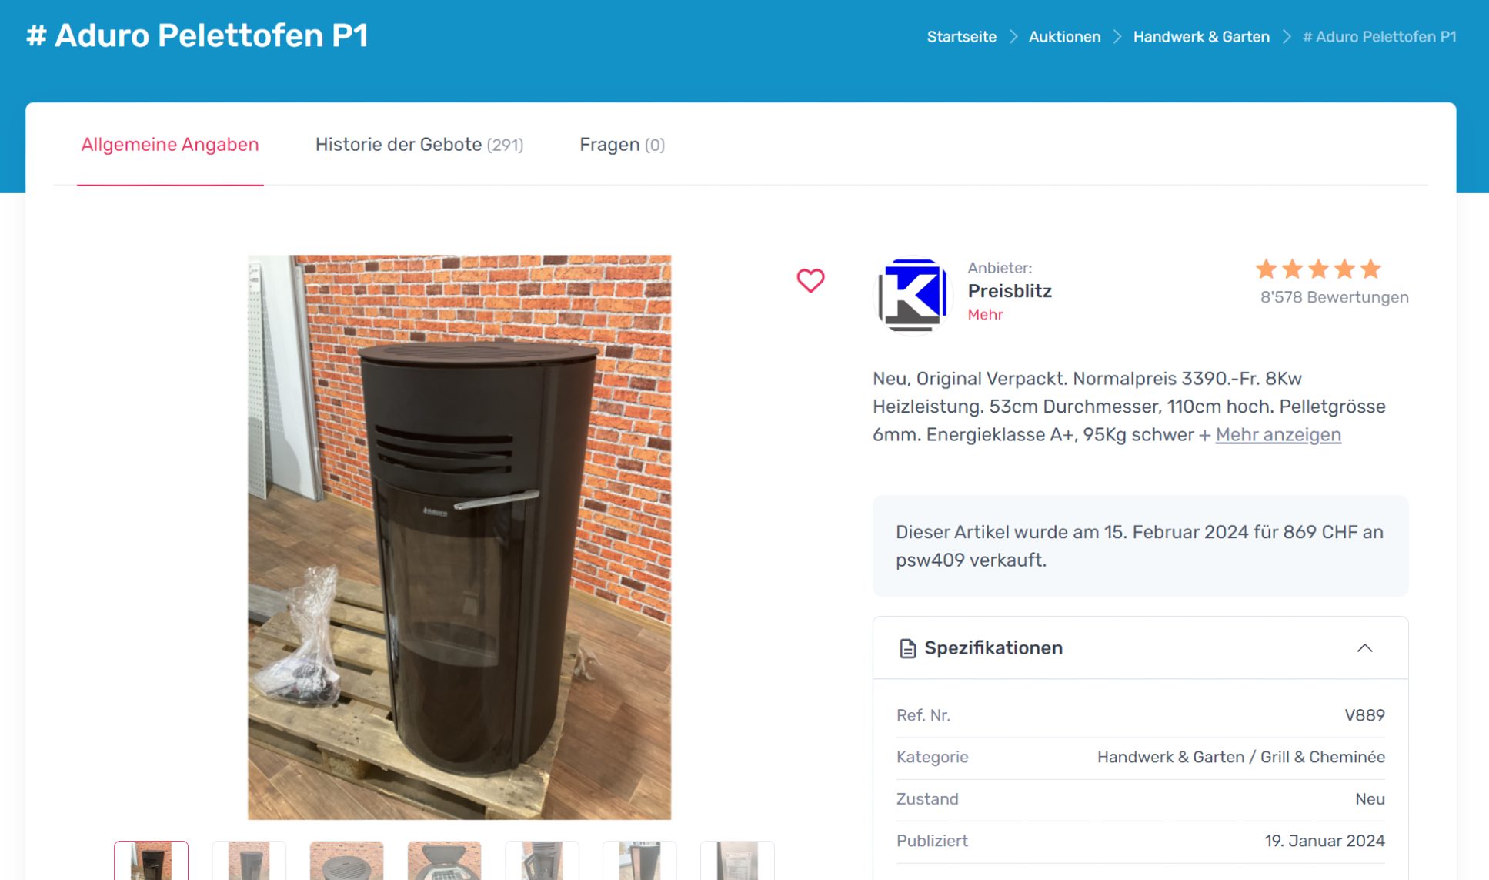
Task: Switch to Historie der Gebote tab
Action: click(419, 145)
